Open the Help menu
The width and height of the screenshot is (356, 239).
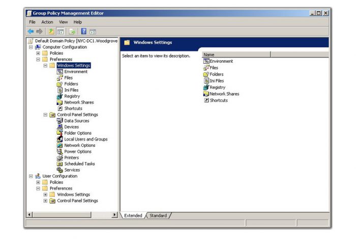pyautogui.click(x=78, y=22)
